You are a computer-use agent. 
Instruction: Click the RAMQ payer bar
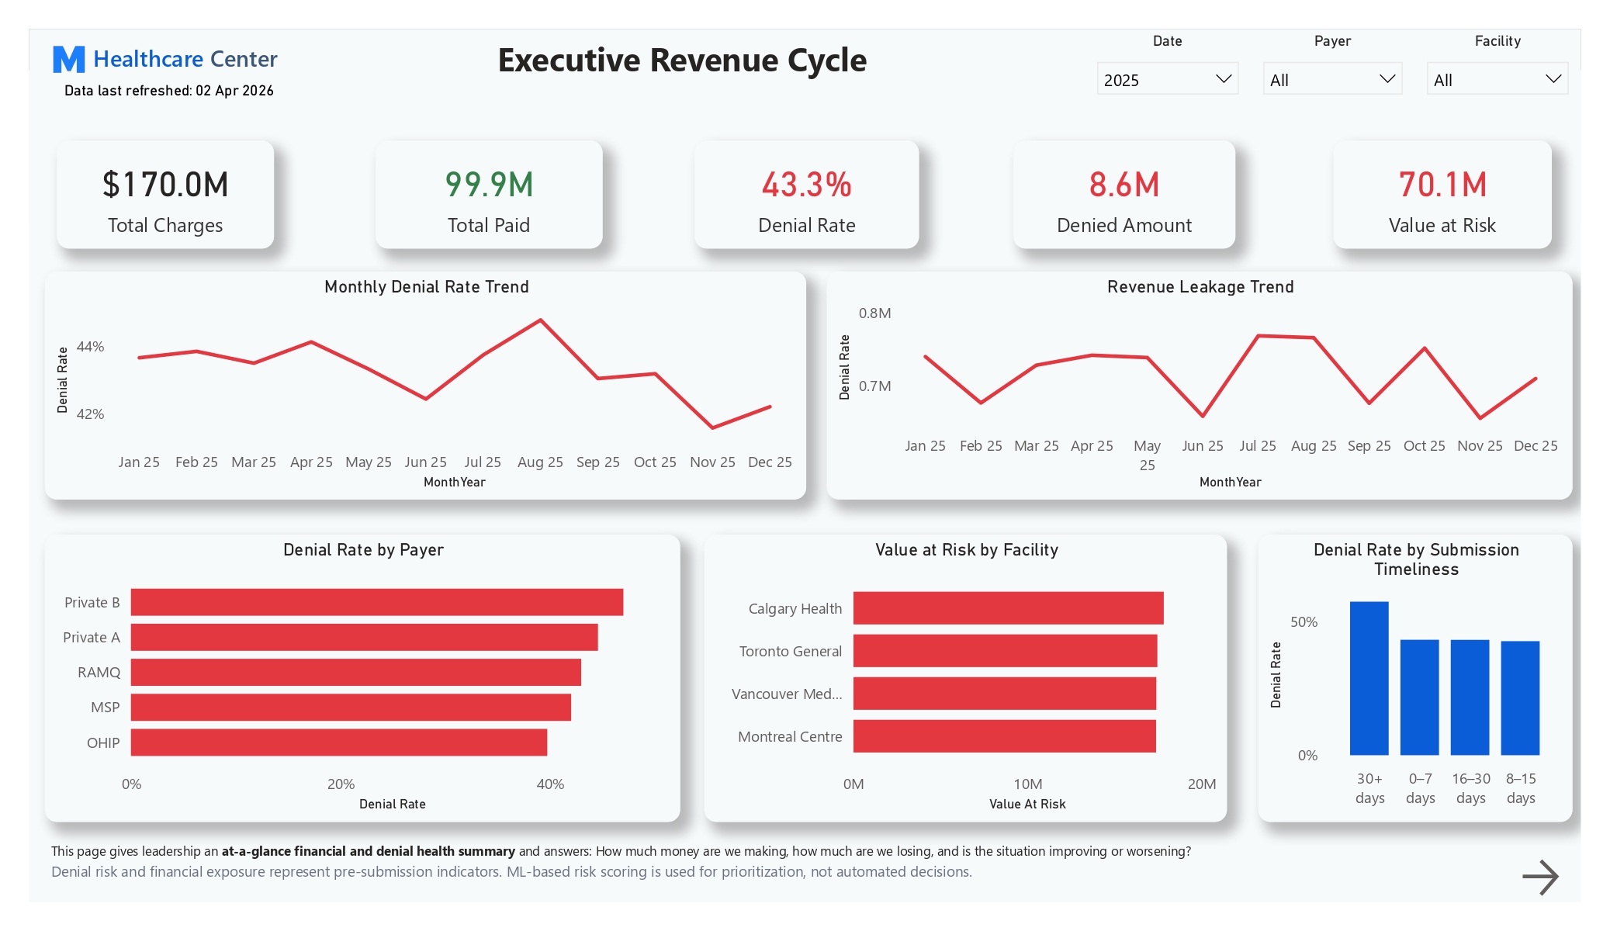pos(356,672)
